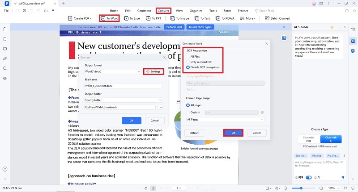Image resolution: width=358 pixels, height=192 pixels.
Task: Switch to the Home tab
Action: pyautogui.click(x=114, y=11)
